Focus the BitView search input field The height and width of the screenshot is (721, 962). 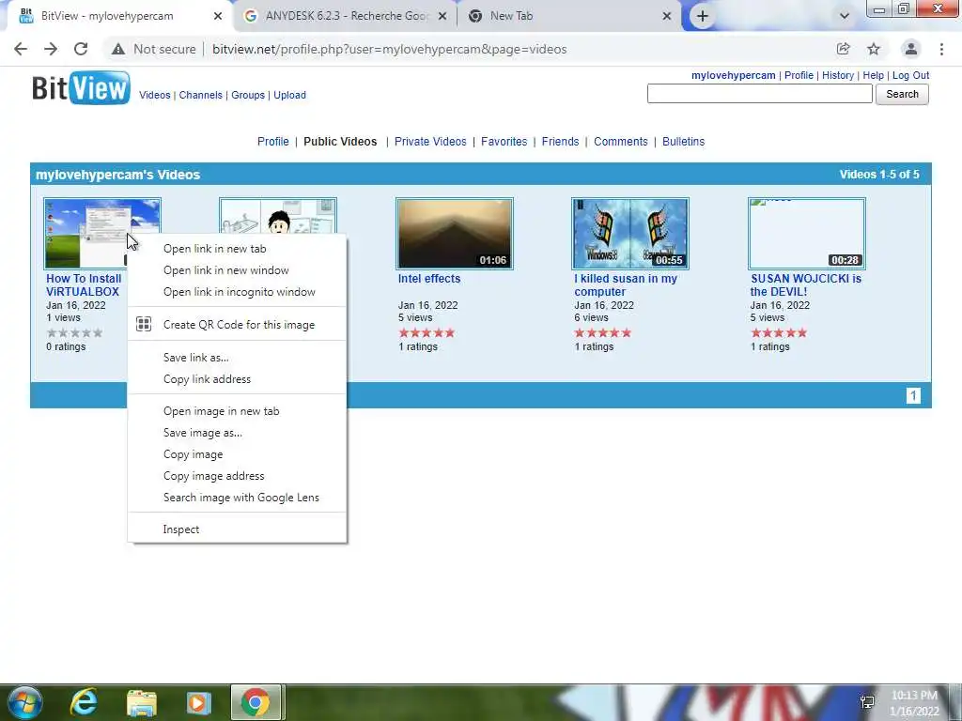(x=759, y=94)
